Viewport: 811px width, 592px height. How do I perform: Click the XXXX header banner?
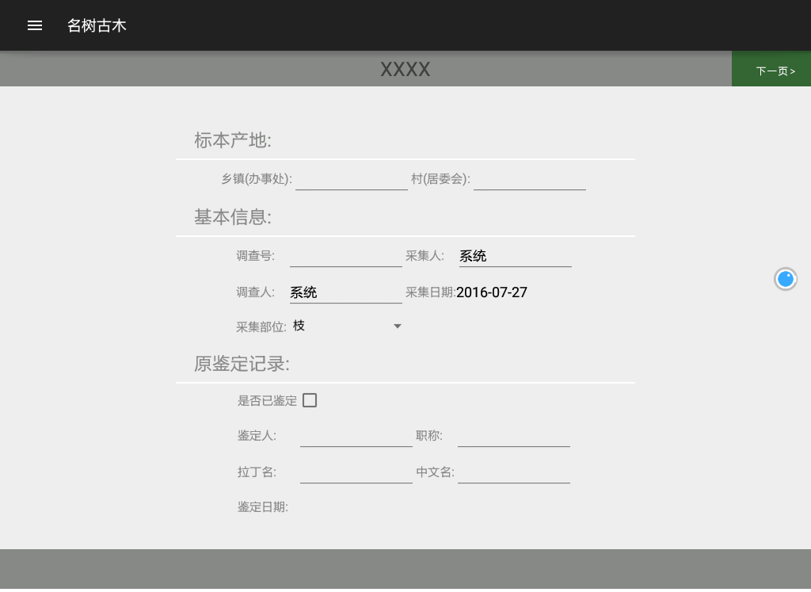405,69
